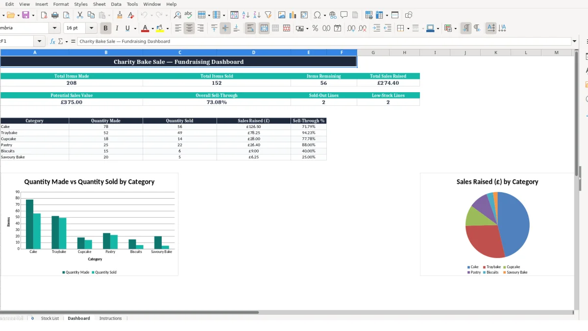Open a file with the folder icon
This screenshot has width=588, height=331.
click(10, 15)
